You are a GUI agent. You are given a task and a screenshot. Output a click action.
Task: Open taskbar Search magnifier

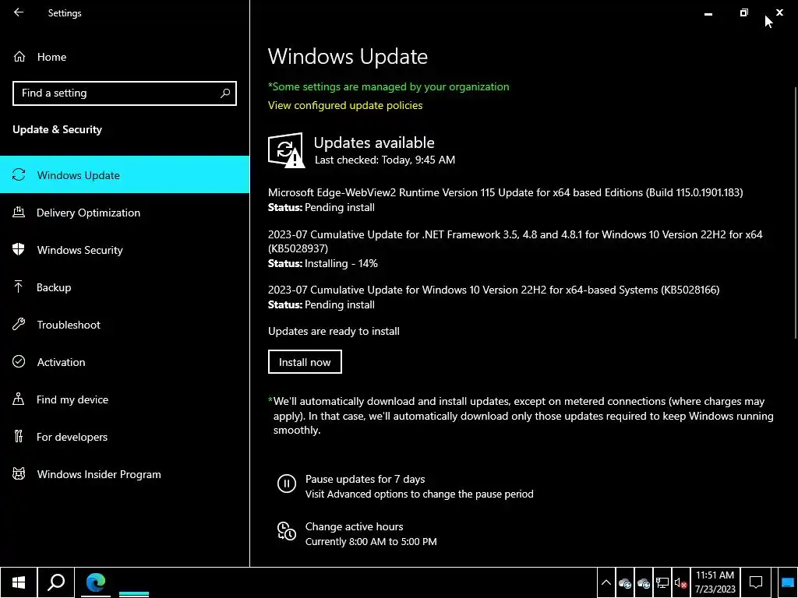coord(56,582)
